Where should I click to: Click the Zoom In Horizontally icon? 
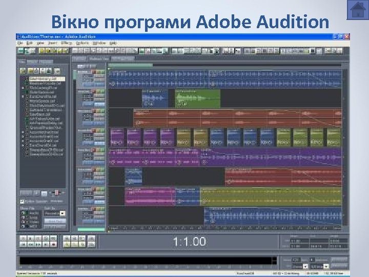coord(67,238)
